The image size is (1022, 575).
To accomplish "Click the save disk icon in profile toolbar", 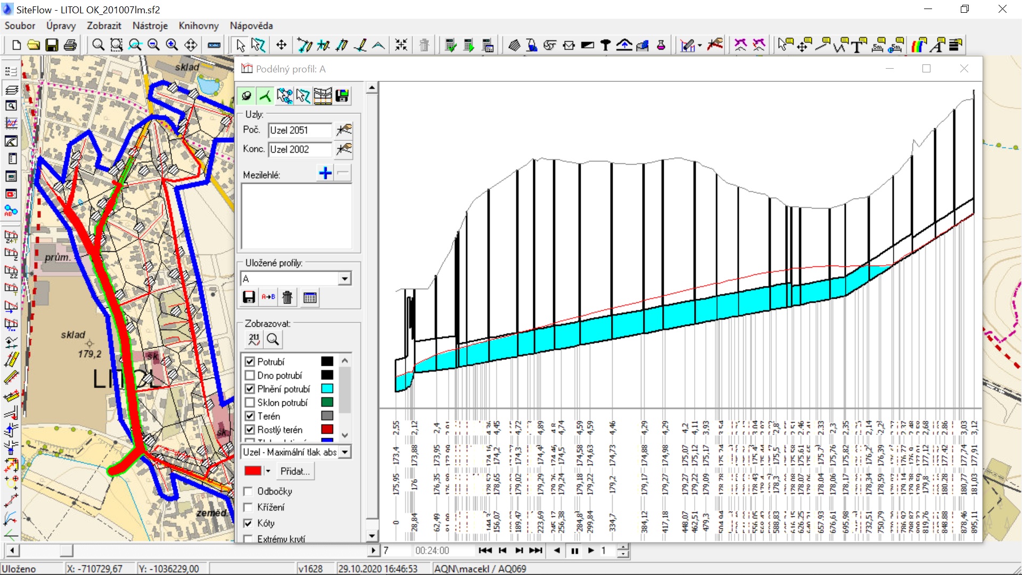I will (x=342, y=96).
